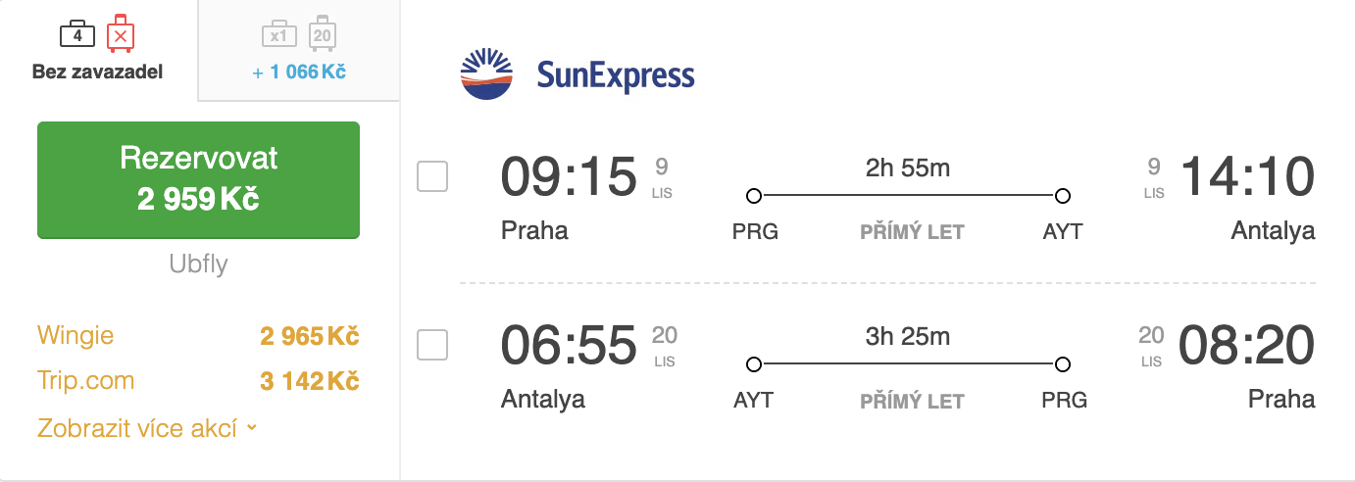Click the red crossed-out suitcase icon
This screenshot has height=482, width=1355.
point(120,34)
